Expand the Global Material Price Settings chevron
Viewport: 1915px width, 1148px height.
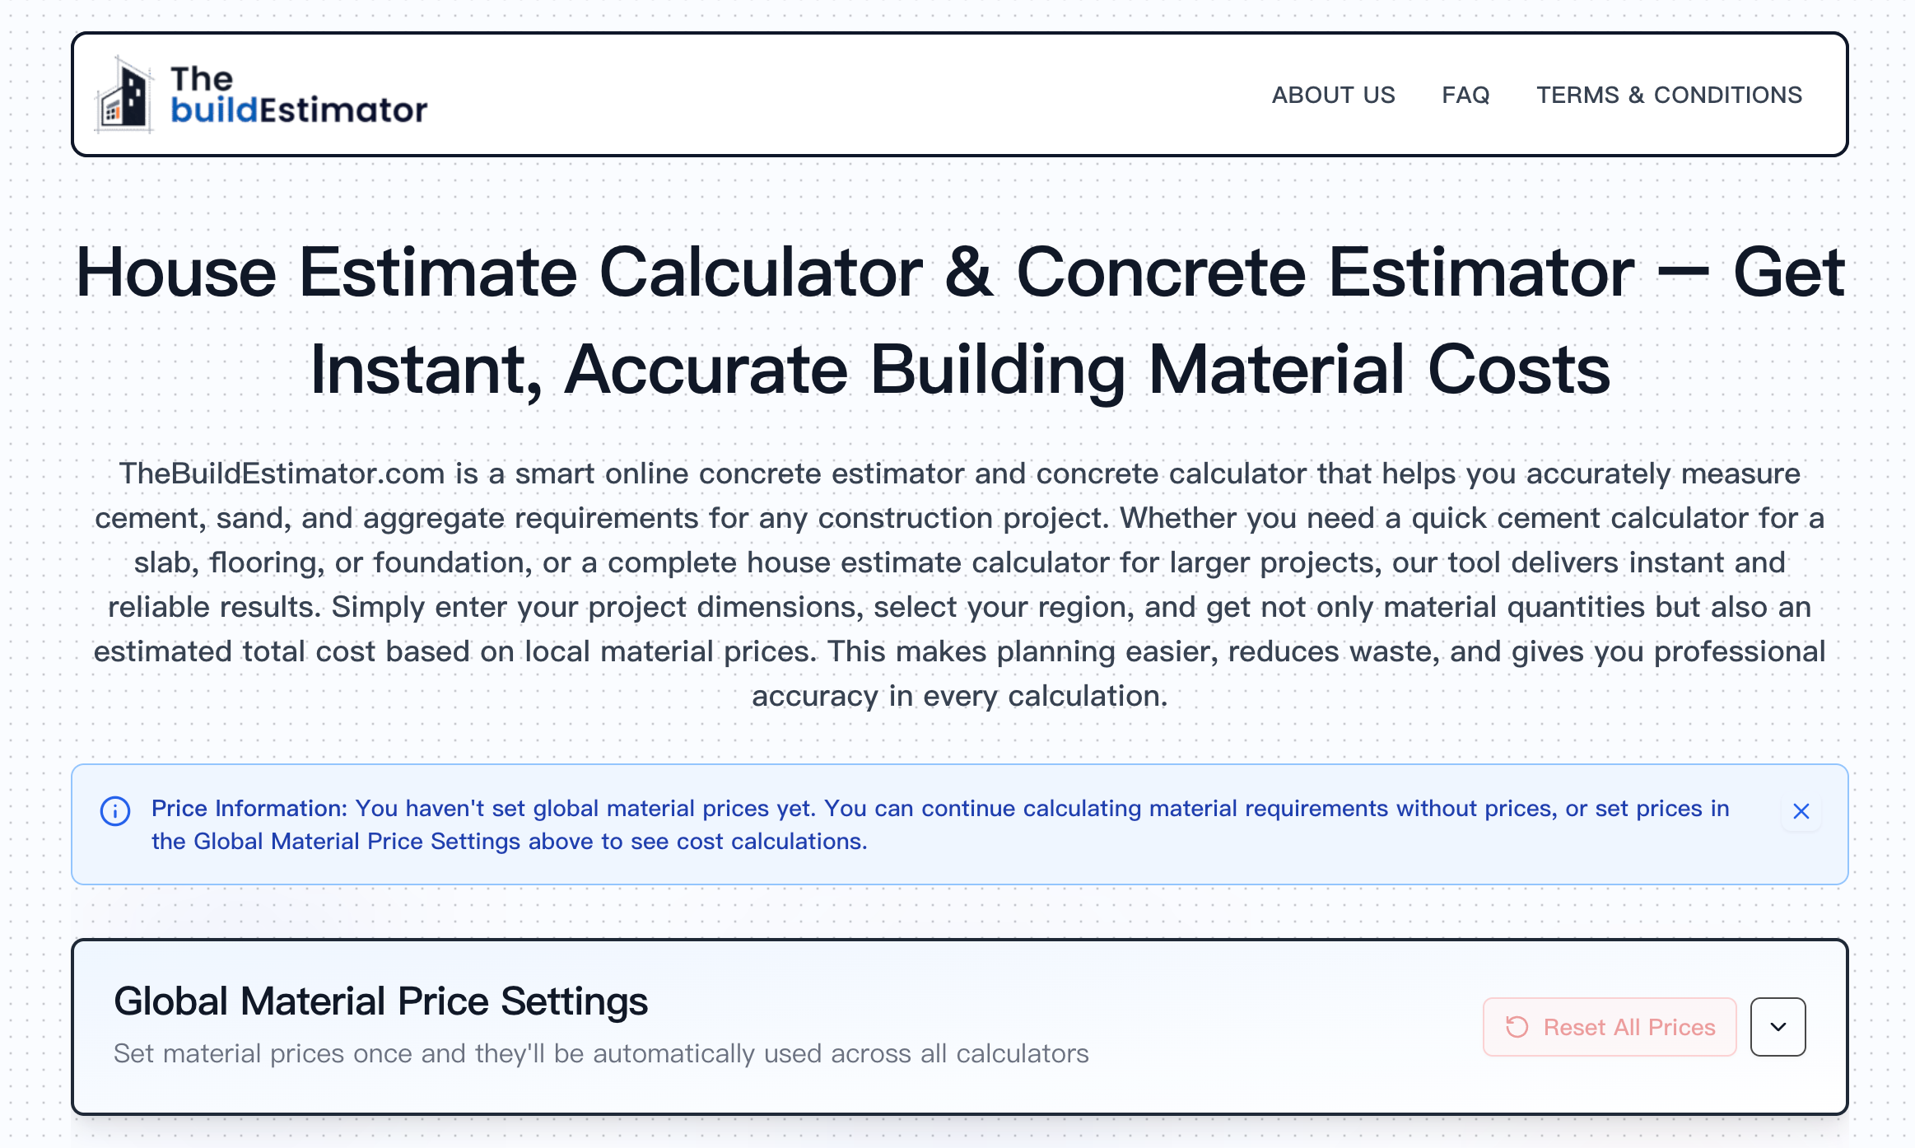pyautogui.click(x=1778, y=1027)
